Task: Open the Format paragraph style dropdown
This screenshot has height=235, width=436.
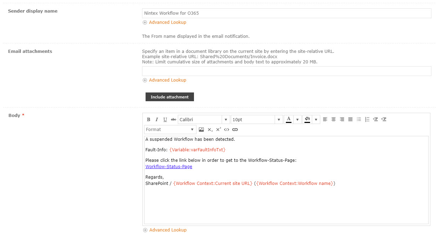Action: coord(170,129)
